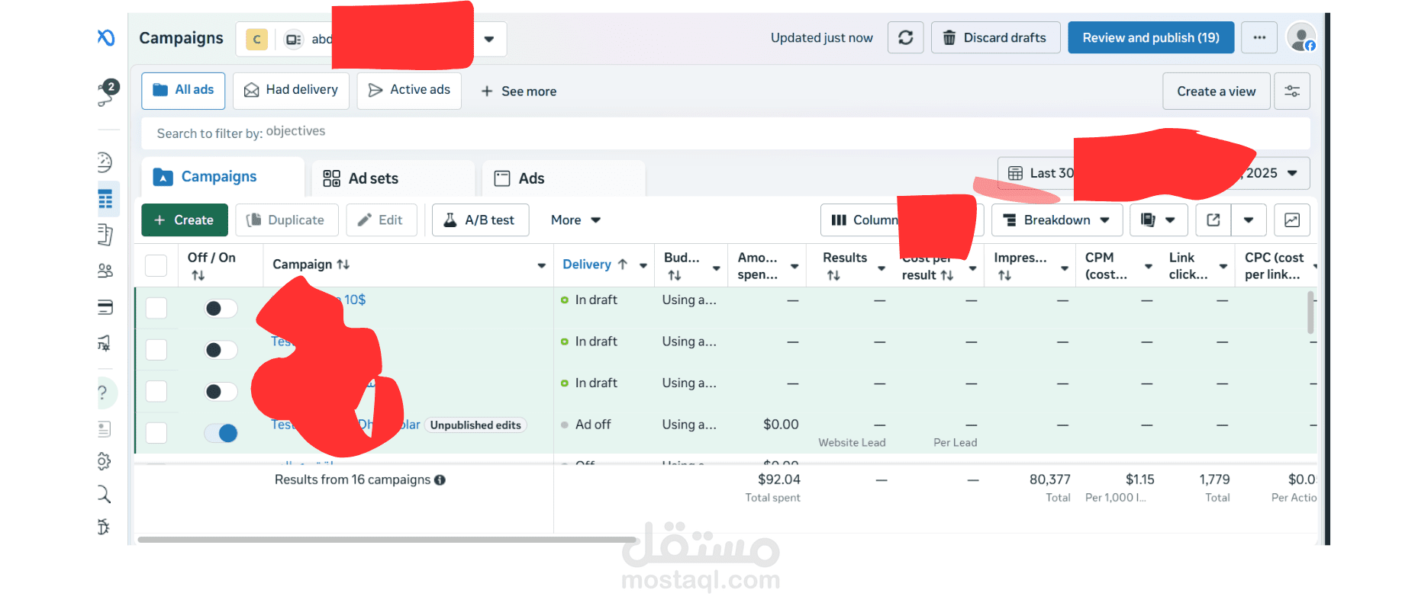
Task: Click the vertical table scrollbar
Action: click(x=1310, y=313)
